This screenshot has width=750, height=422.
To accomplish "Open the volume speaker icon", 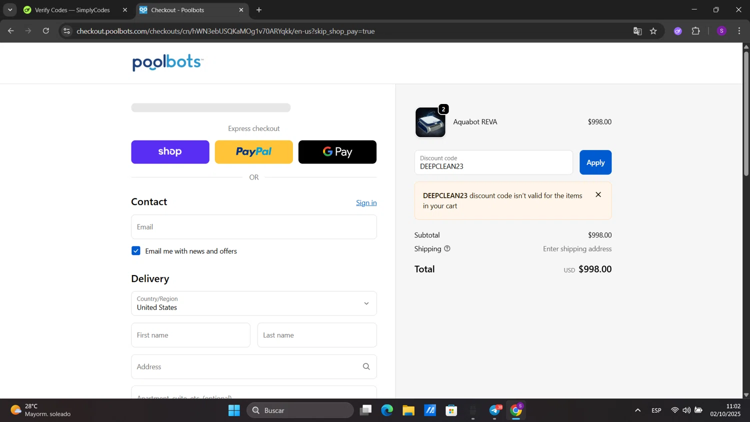I will [686, 410].
